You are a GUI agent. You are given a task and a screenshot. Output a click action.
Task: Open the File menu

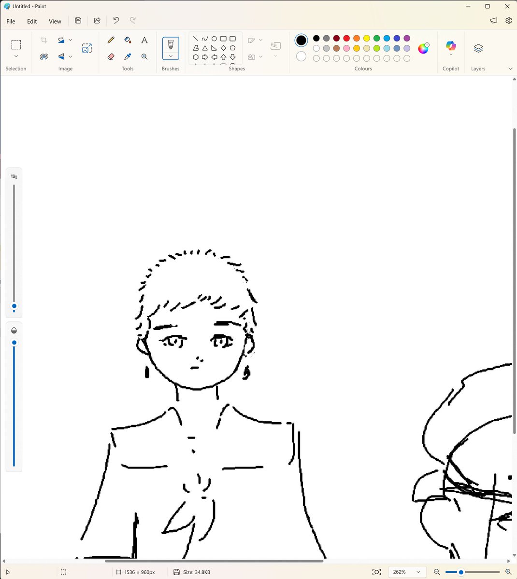11,21
